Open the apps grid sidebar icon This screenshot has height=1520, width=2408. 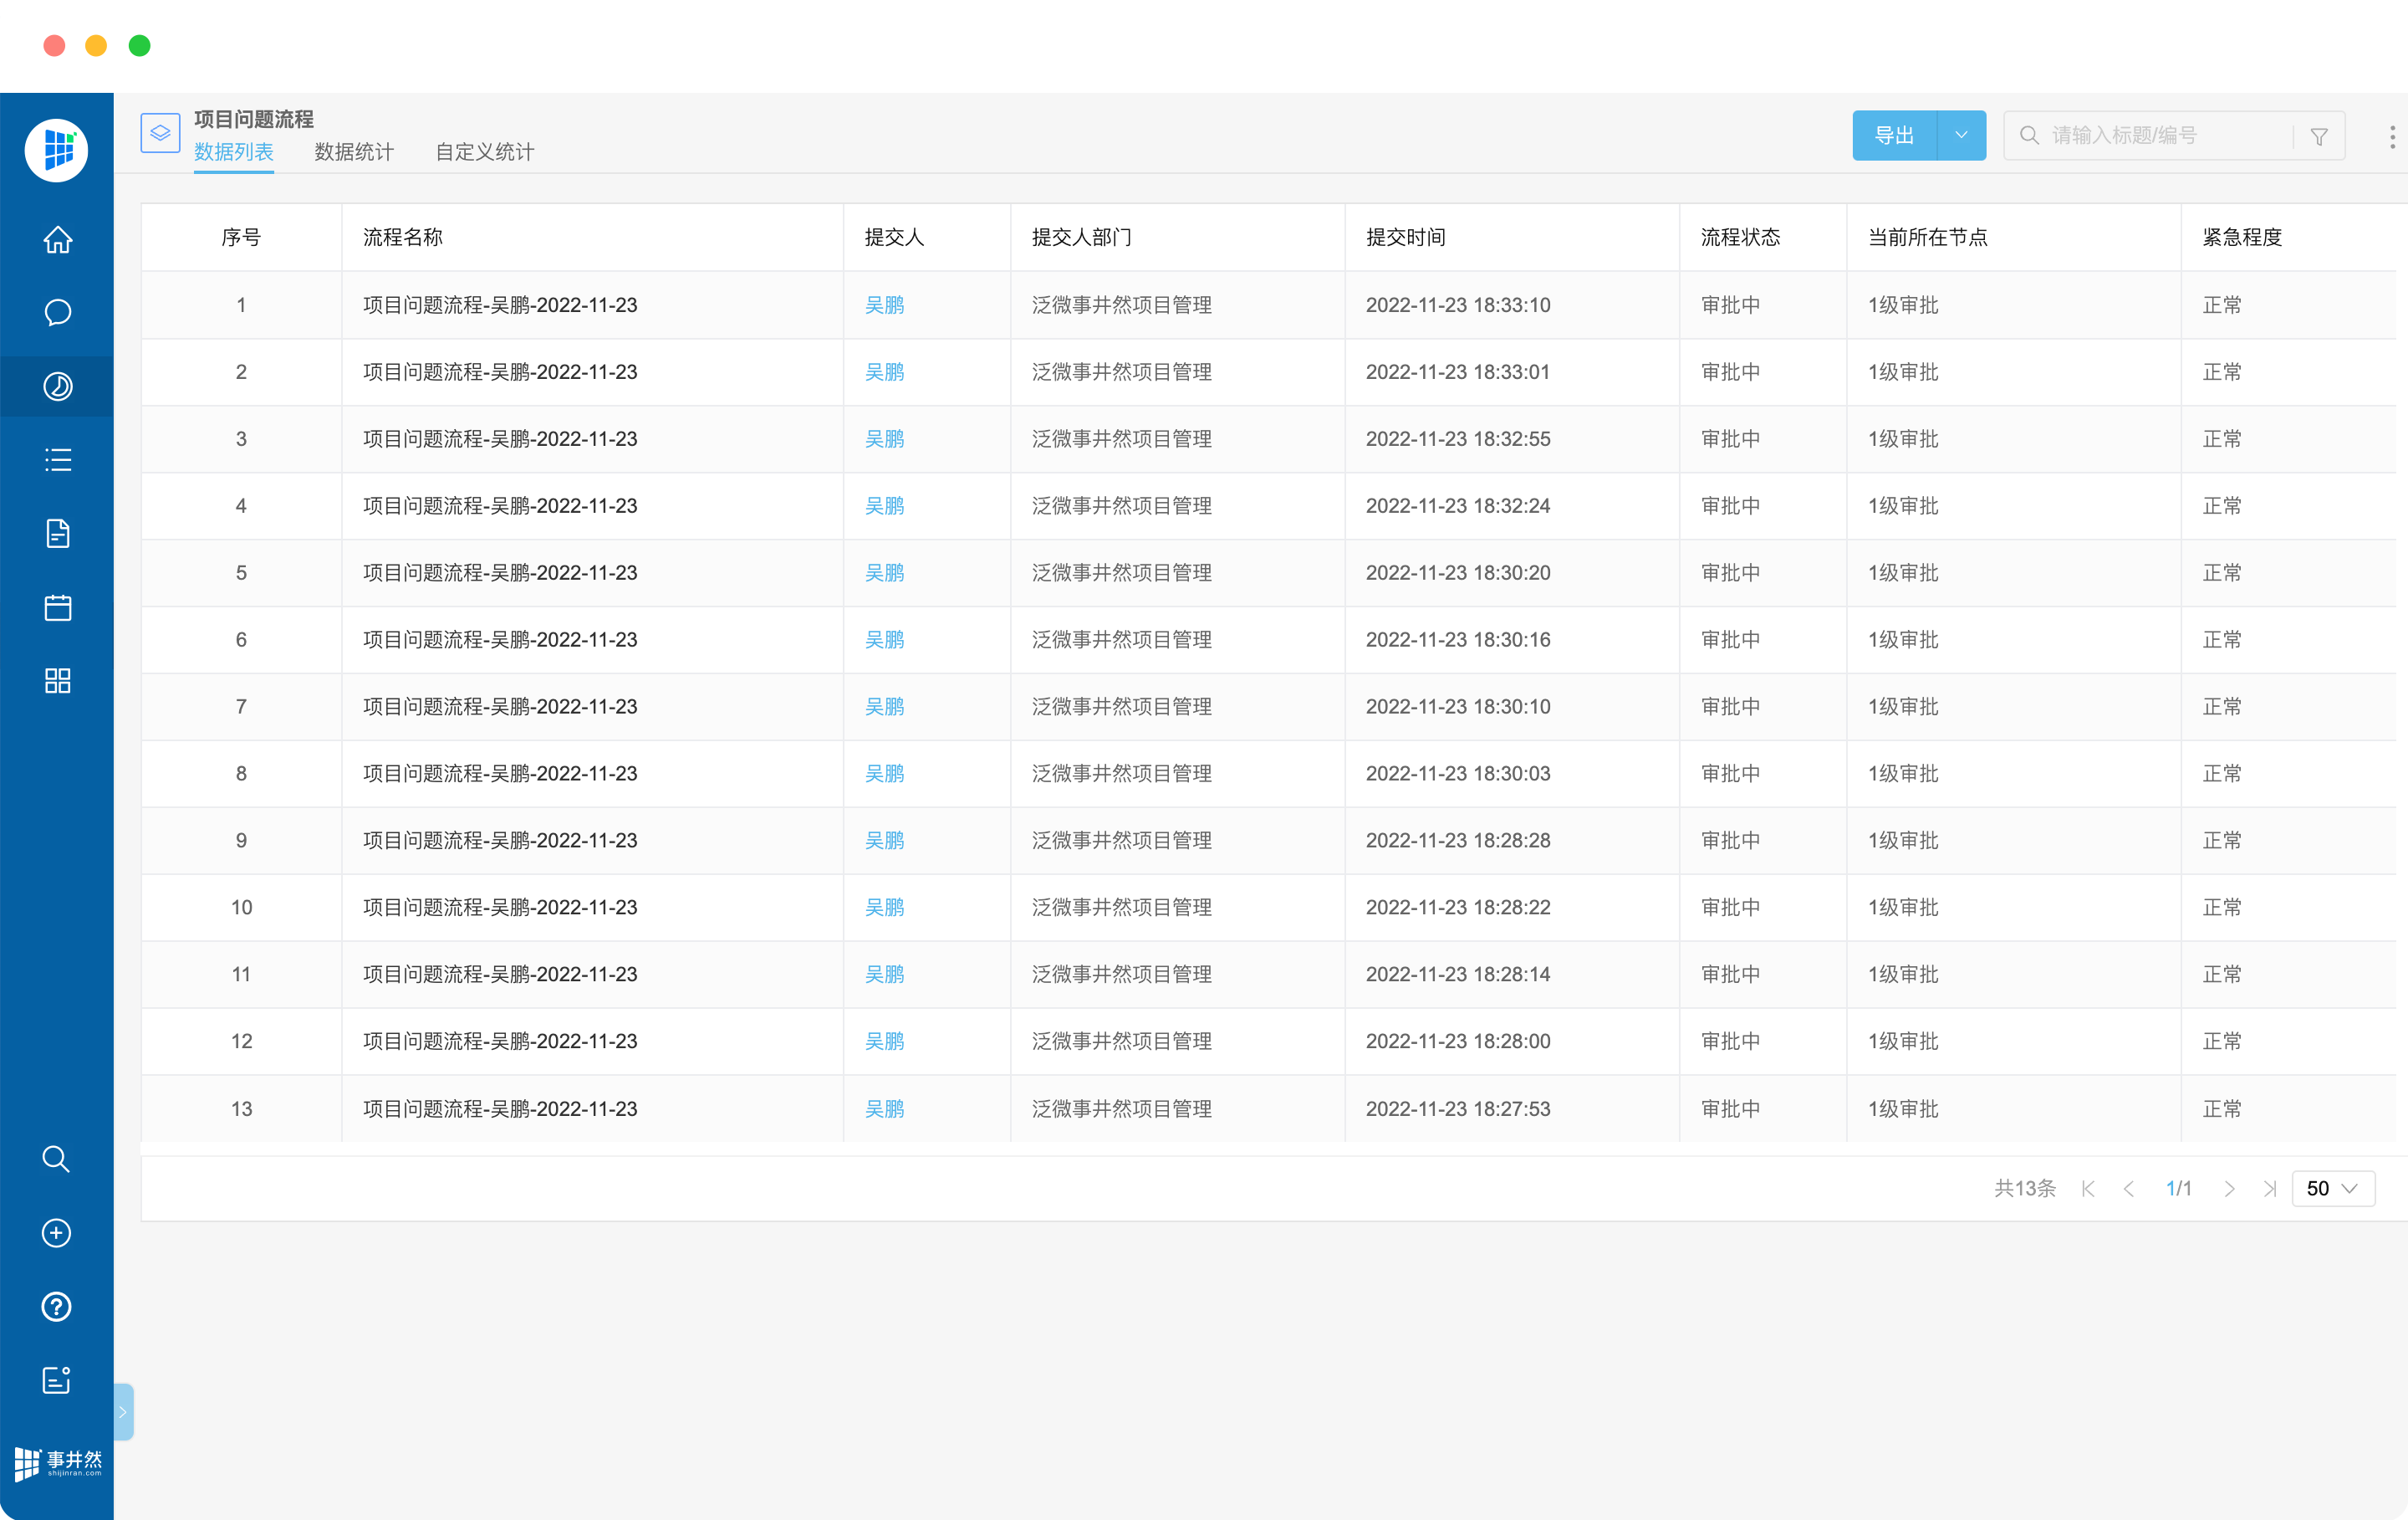coord(57,680)
